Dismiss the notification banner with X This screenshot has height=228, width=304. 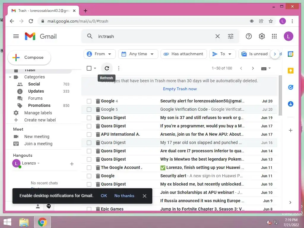pyautogui.click(x=145, y=196)
